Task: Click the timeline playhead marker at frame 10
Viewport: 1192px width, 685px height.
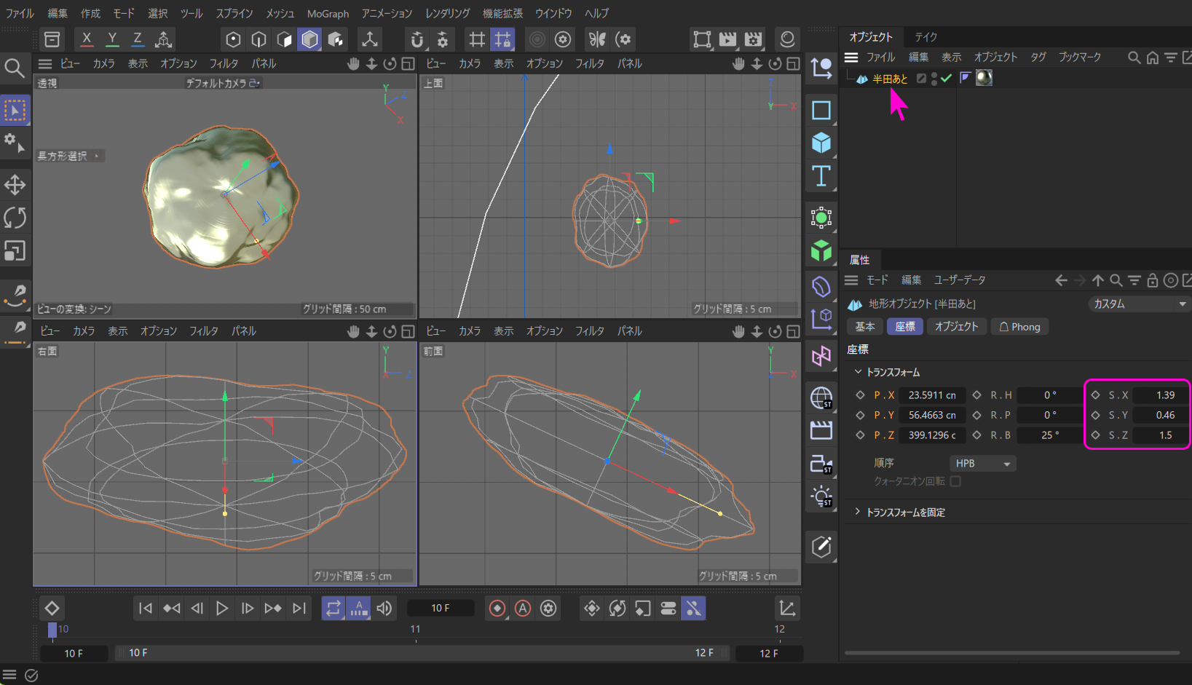Action: tap(52, 630)
